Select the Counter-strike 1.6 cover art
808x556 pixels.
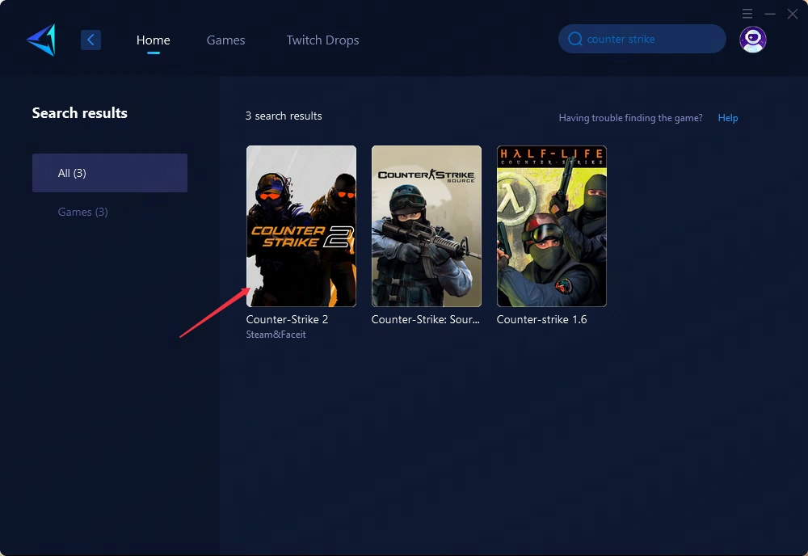click(x=552, y=226)
